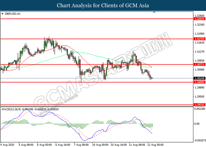Select the 1.30095 support price label
206x147 pixels.
(x=200, y=82)
